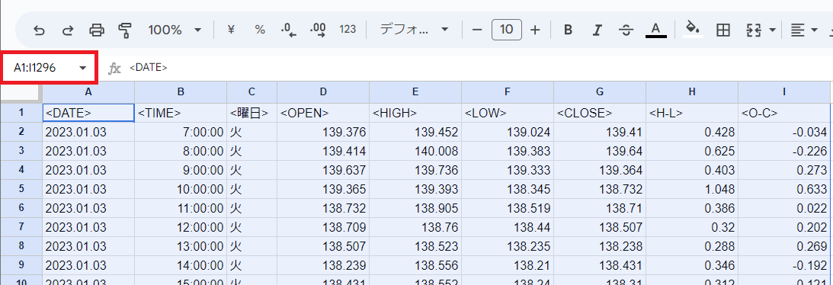Viewport: 833px width, 285px height.
Task: Click cell with value 138.431 in row 9
Action: [x=600, y=265]
